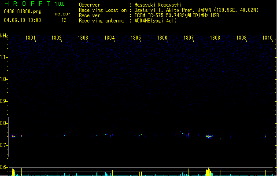
Task: Click the ICOM IC-575 receiver text
Action: 177,15
